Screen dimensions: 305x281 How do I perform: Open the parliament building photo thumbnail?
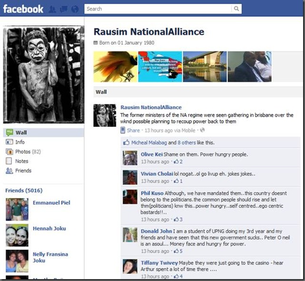click(x=205, y=67)
